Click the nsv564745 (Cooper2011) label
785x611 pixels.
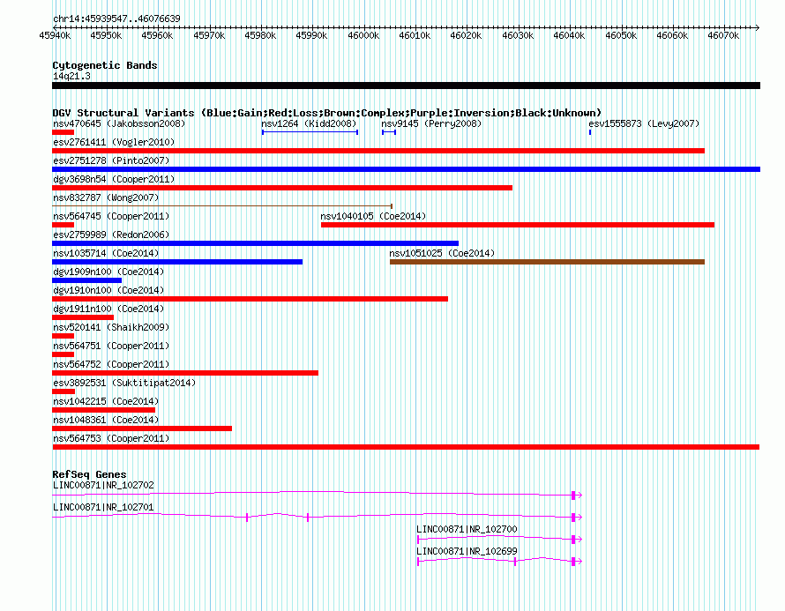111,216
